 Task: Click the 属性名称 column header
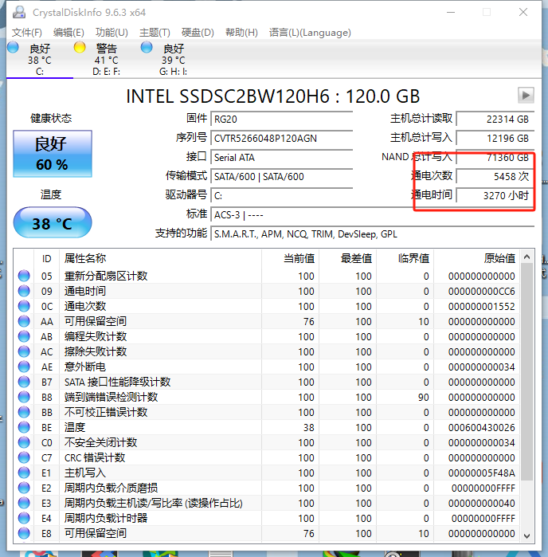click(161, 258)
